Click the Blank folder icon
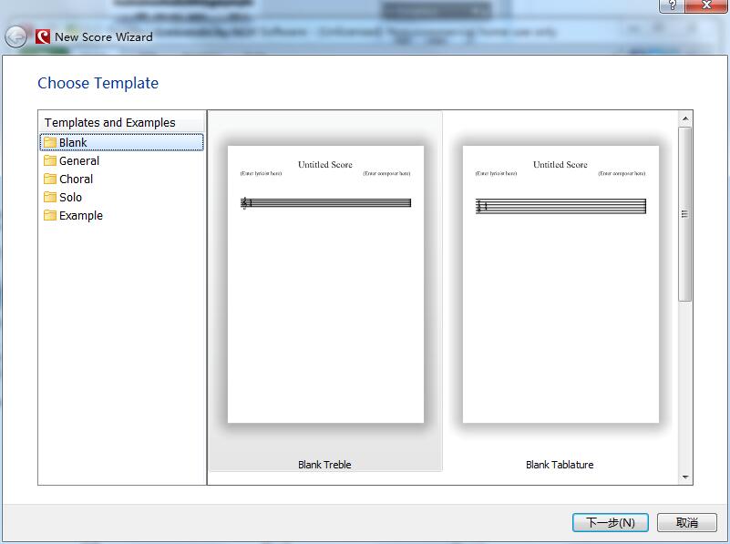The image size is (730, 544). pyautogui.click(x=50, y=142)
